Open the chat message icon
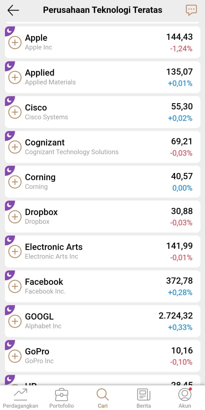The width and height of the screenshot is (205, 410). pos(191,10)
